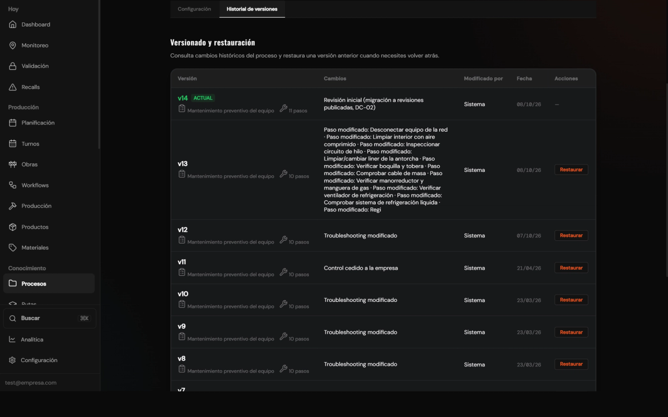
Task: Click the Recalls warning triangle icon
Action: [13, 87]
